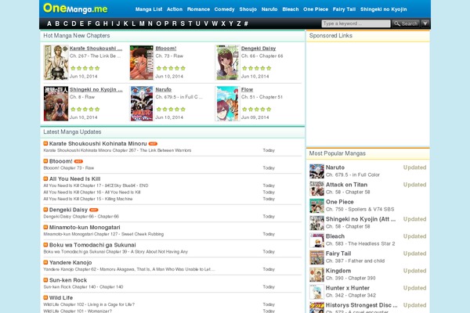Open Karate Shoukoushi Kohinata Minoru Chapter 267 link
The image size is (470, 313).
(x=117, y=150)
